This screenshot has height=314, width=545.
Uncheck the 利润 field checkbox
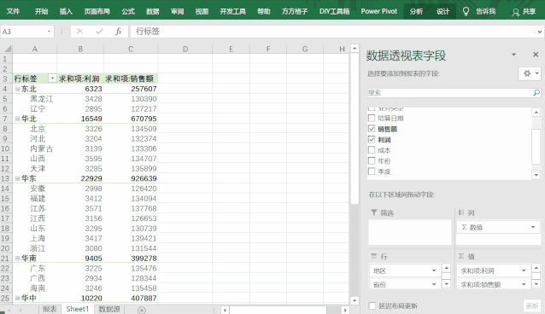pos(372,140)
